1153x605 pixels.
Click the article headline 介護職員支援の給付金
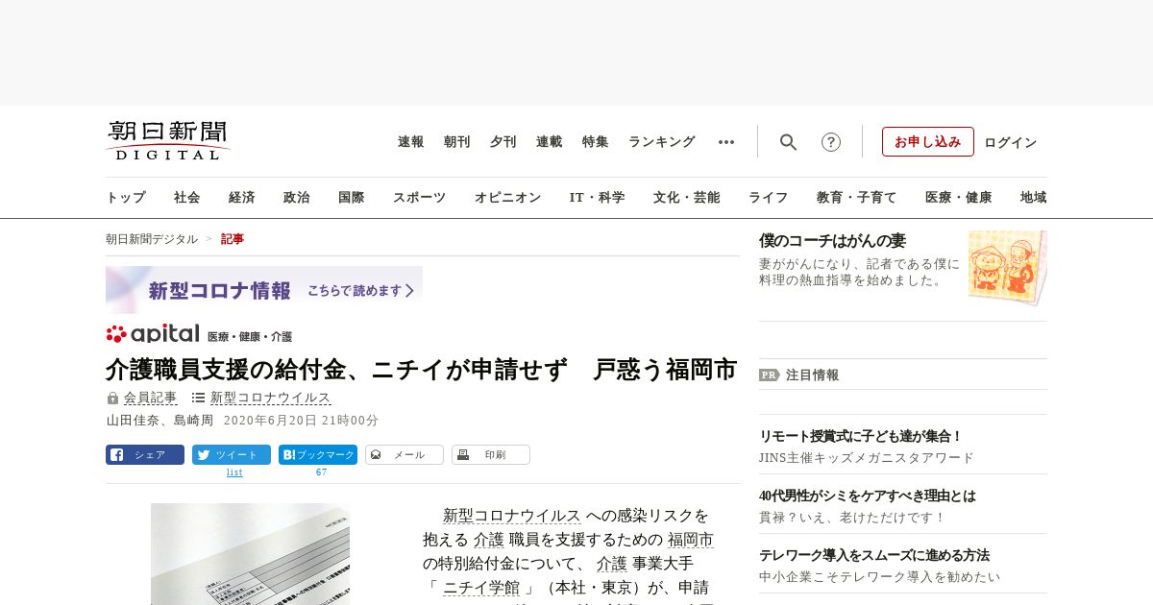[421, 369]
